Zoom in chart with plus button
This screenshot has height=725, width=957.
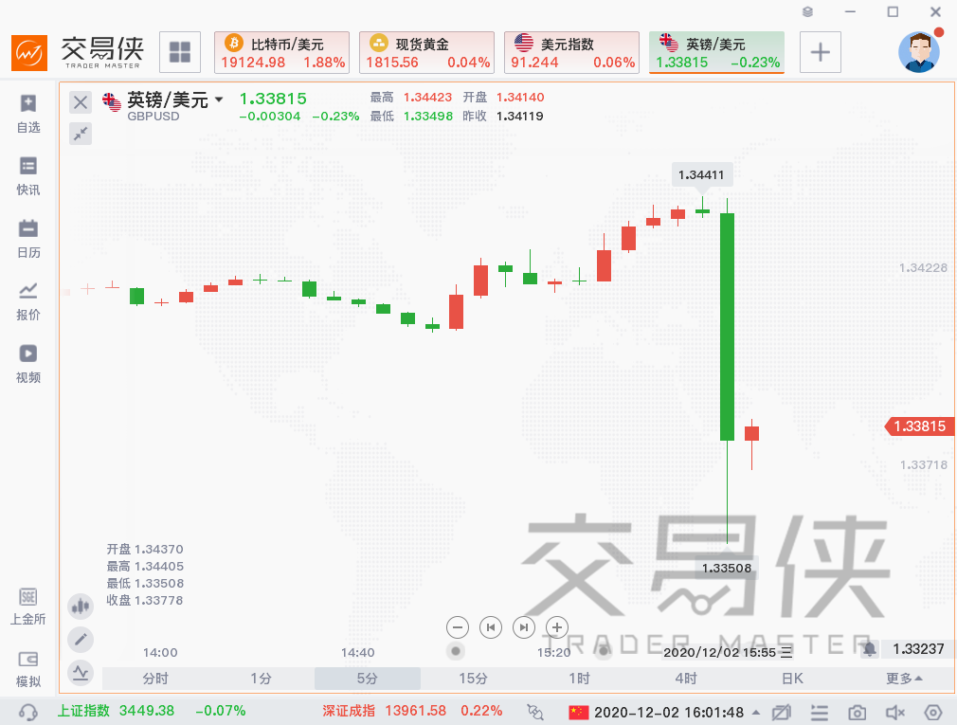pyautogui.click(x=556, y=627)
